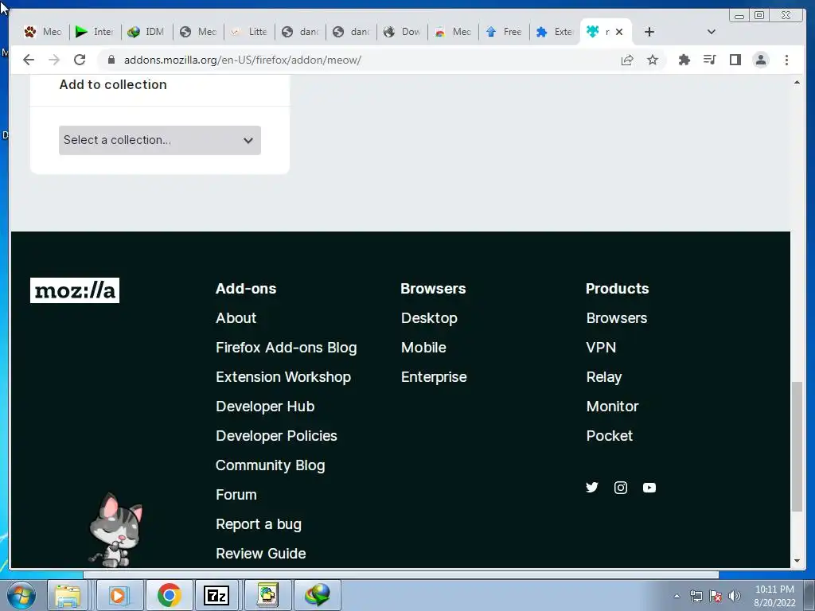This screenshot has height=611, width=815.
Task: Open the Windows Start menu
Action: [x=21, y=595]
